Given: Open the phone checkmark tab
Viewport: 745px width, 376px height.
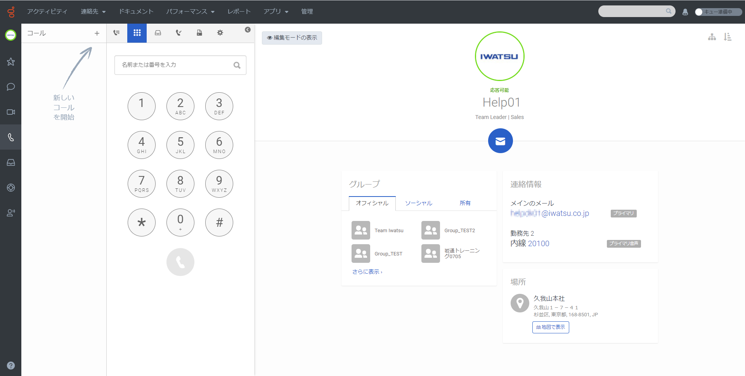Looking at the screenshot, I should click(178, 33).
